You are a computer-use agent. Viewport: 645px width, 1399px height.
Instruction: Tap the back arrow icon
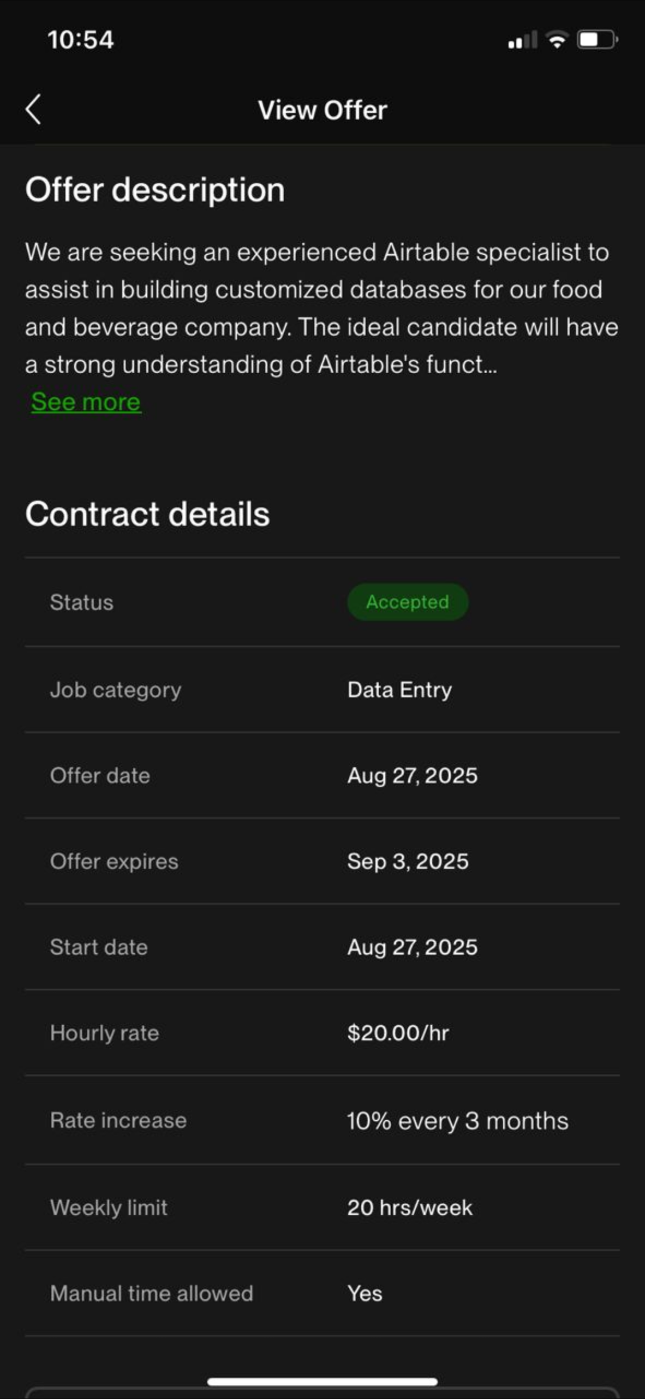[x=33, y=110]
